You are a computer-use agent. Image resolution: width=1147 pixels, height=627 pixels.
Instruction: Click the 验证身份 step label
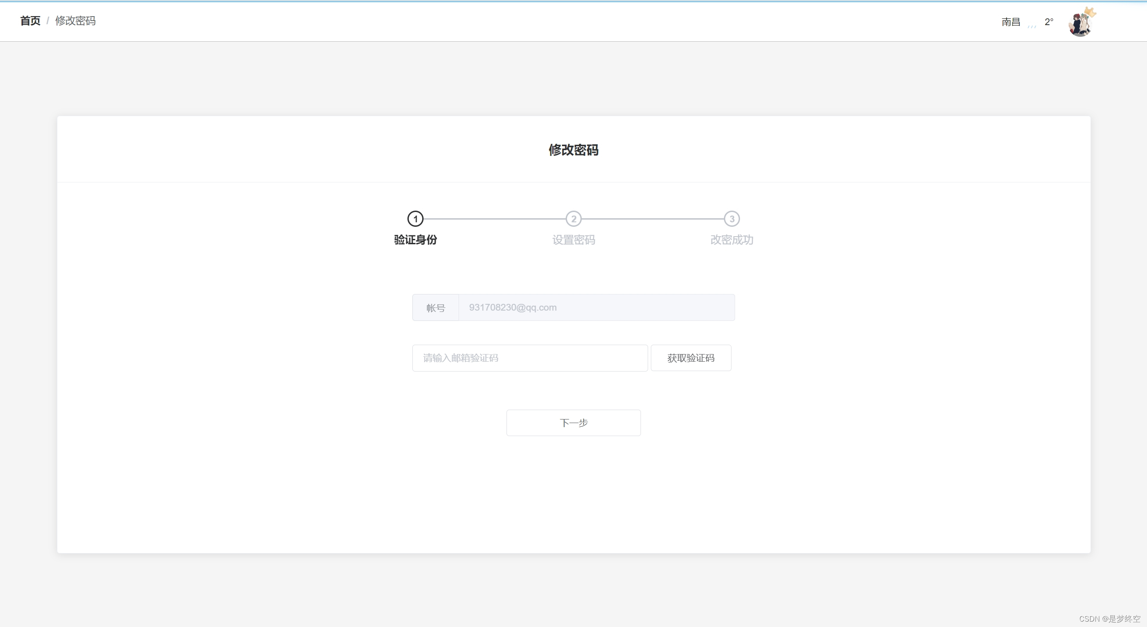(415, 240)
